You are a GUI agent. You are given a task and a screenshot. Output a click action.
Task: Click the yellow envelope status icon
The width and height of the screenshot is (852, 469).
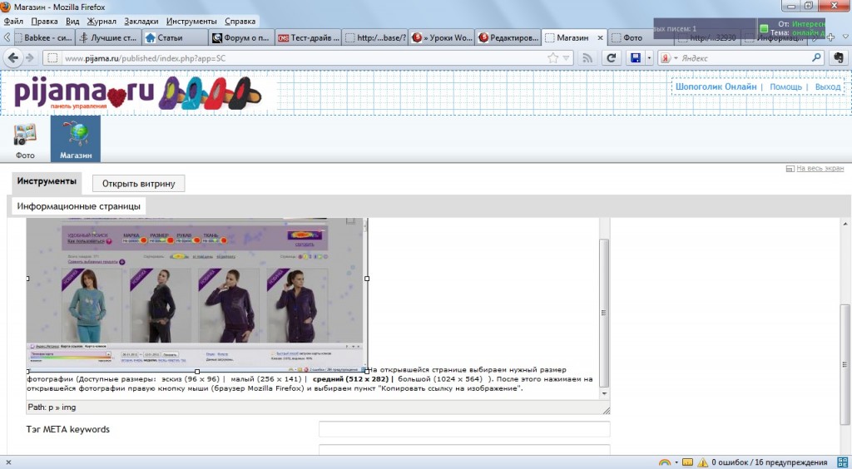[687, 462]
